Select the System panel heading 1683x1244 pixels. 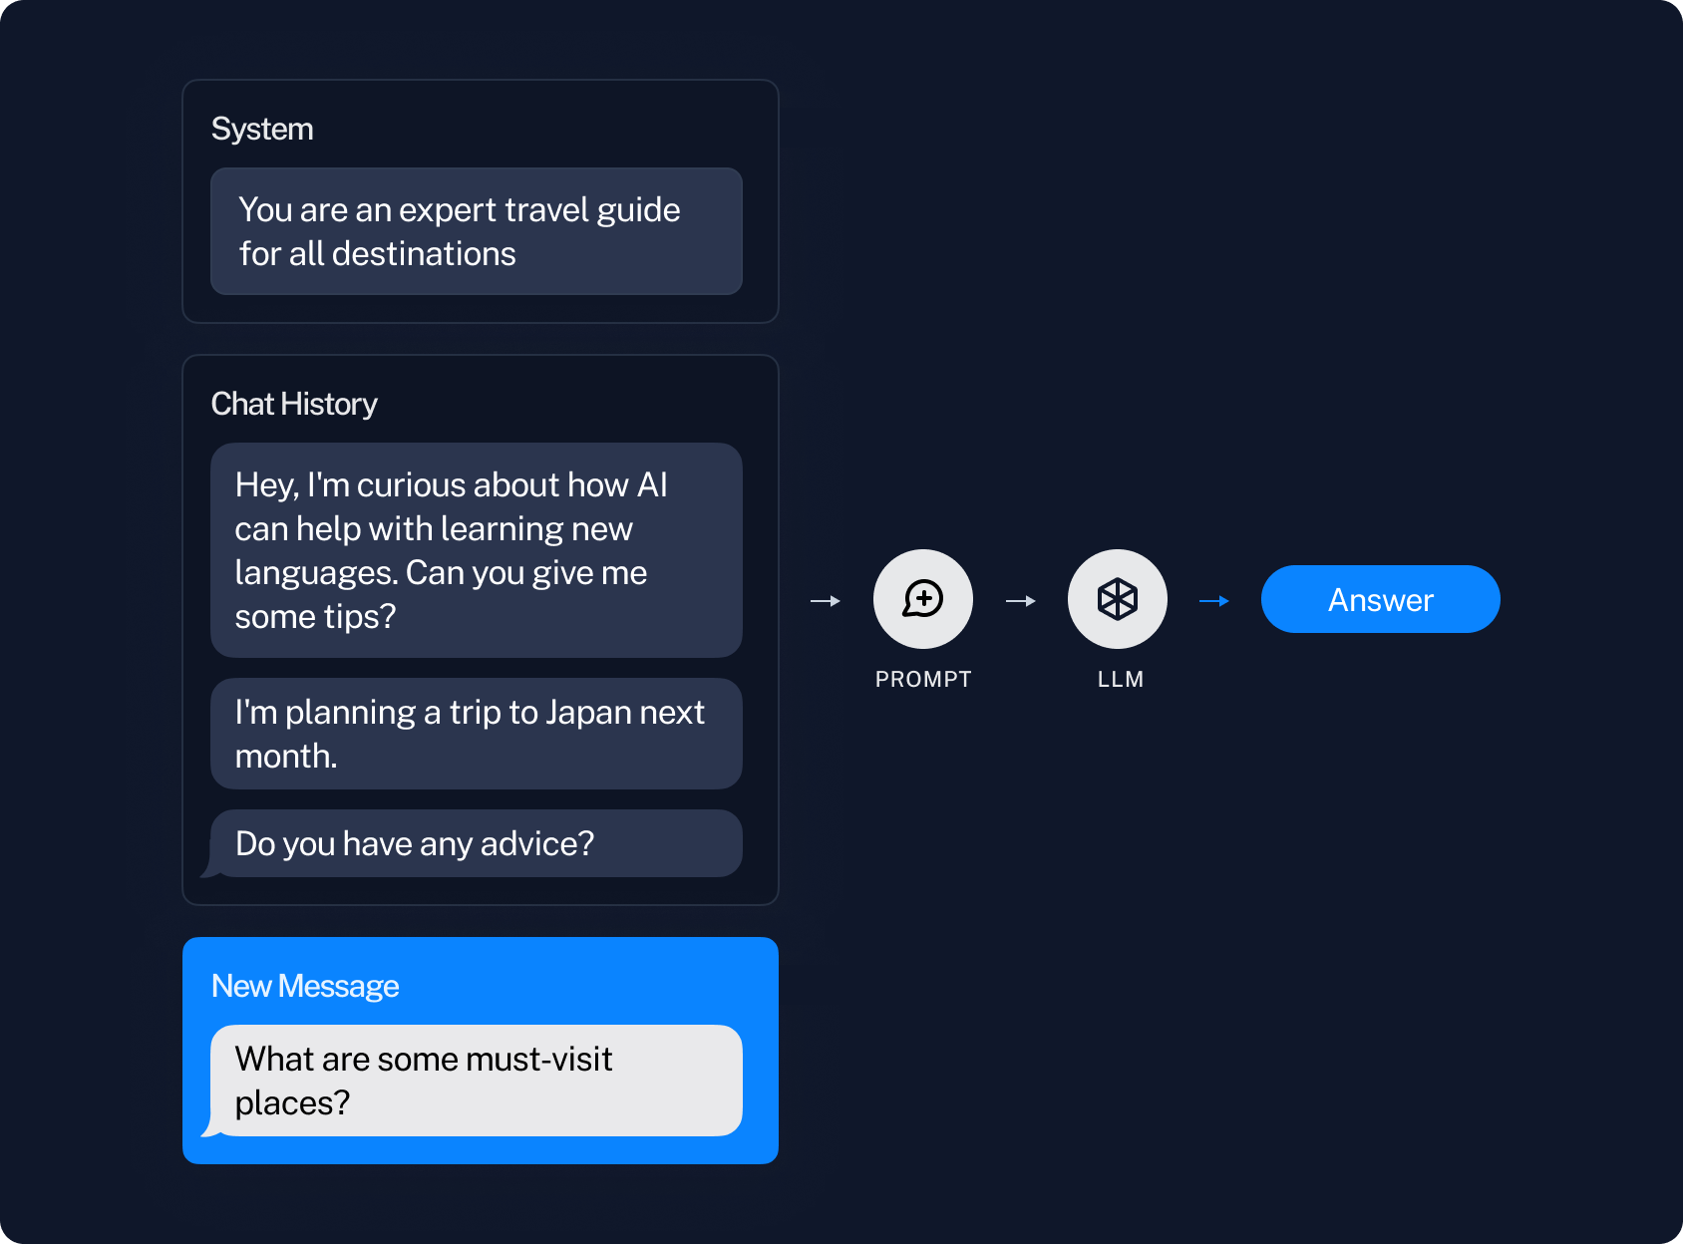[x=262, y=129]
